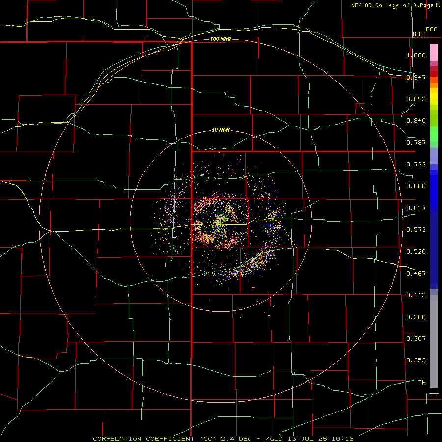
Task: Pick the pink segment of the color bar
Action: [434, 53]
